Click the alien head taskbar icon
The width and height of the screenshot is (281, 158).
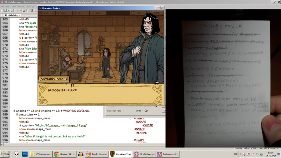16,154
